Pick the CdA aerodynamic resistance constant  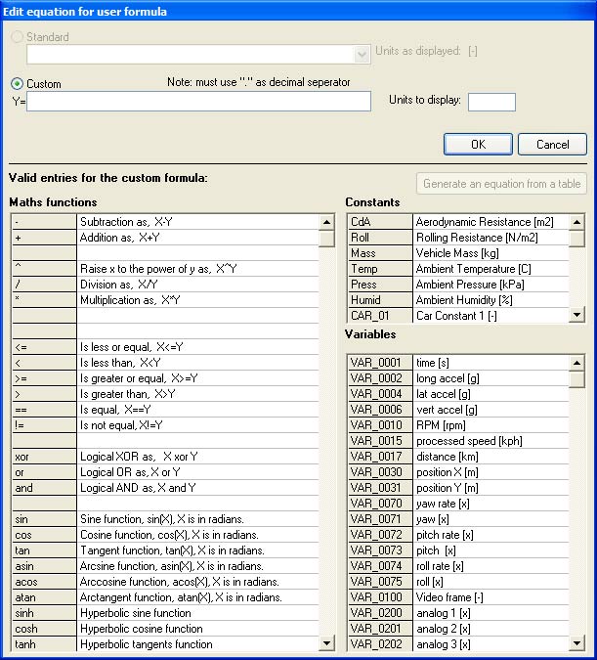tap(379, 222)
